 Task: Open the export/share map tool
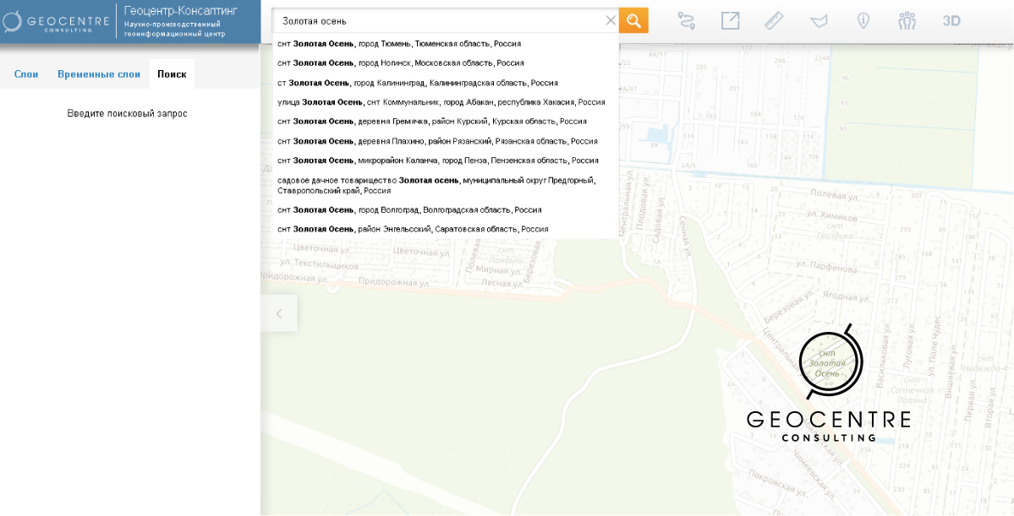click(x=730, y=20)
